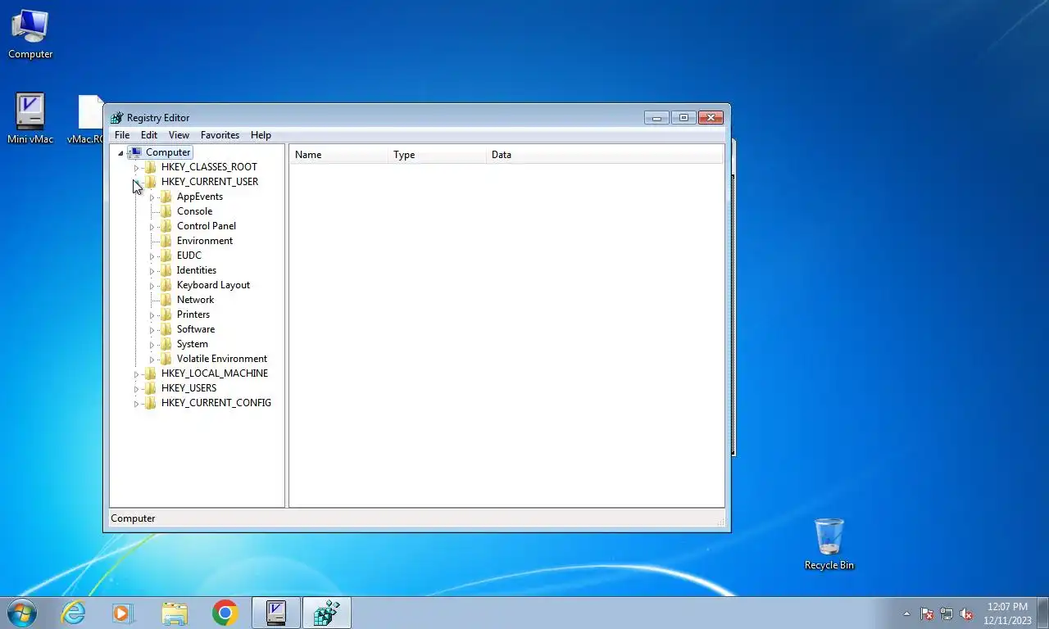Expand the EUDC key arrow
1049x629 pixels.
pyautogui.click(x=152, y=256)
